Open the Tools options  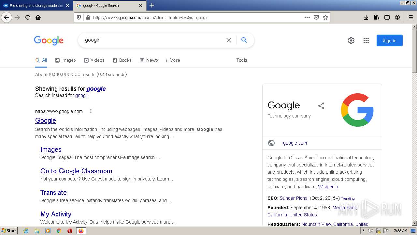point(242,60)
